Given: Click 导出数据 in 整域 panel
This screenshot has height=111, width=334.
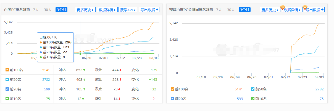Looking at the screenshot, I should (x=314, y=10).
